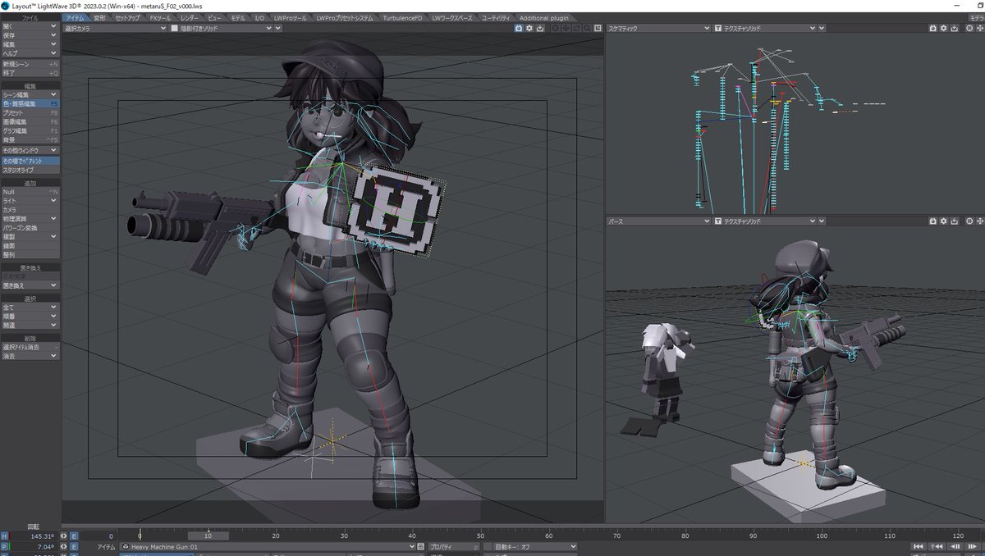This screenshot has height=556, width=985.
Task: Click the frame 0 marker on the timeline
Action: pos(140,536)
